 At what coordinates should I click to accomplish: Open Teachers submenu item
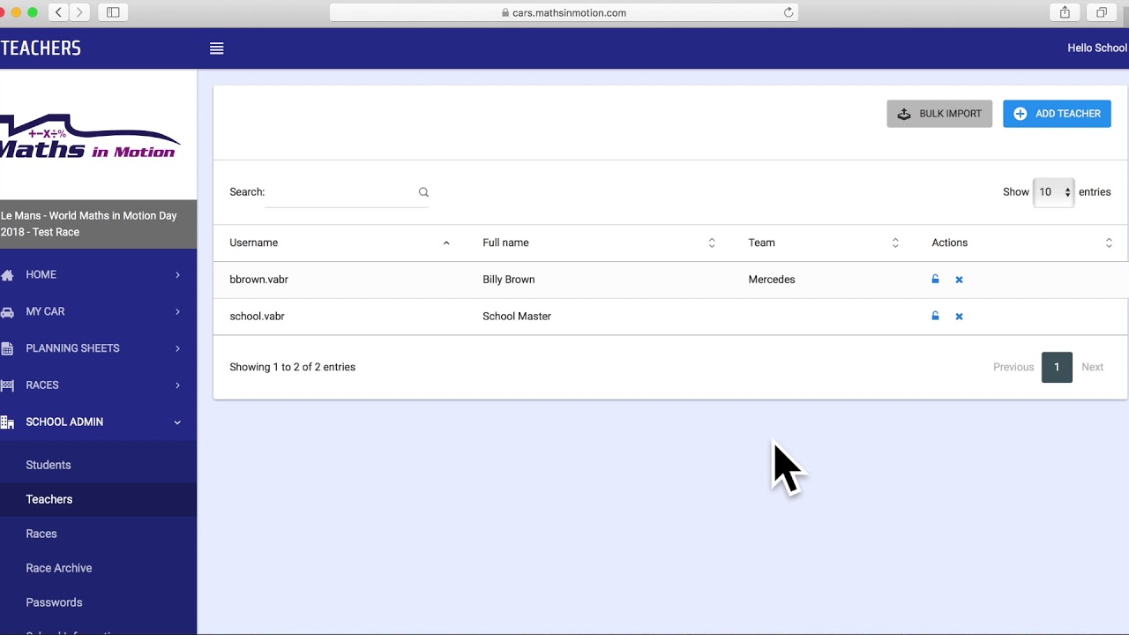pyautogui.click(x=49, y=499)
